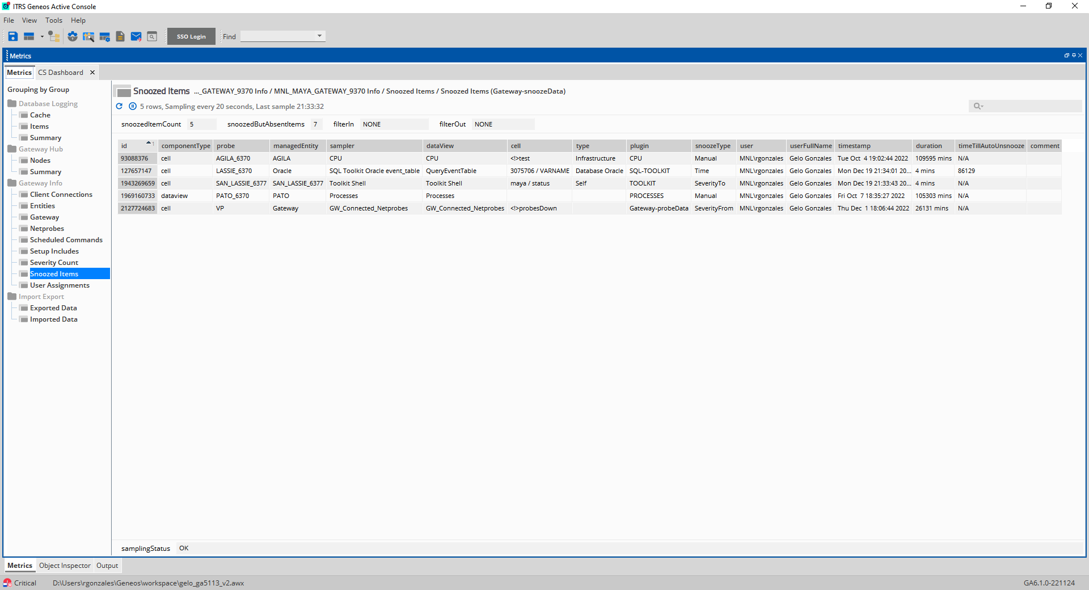Image resolution: width=1089 pixels, height=590 pixels.
Task: Select the manage connections tree icon
Action: 54,36
